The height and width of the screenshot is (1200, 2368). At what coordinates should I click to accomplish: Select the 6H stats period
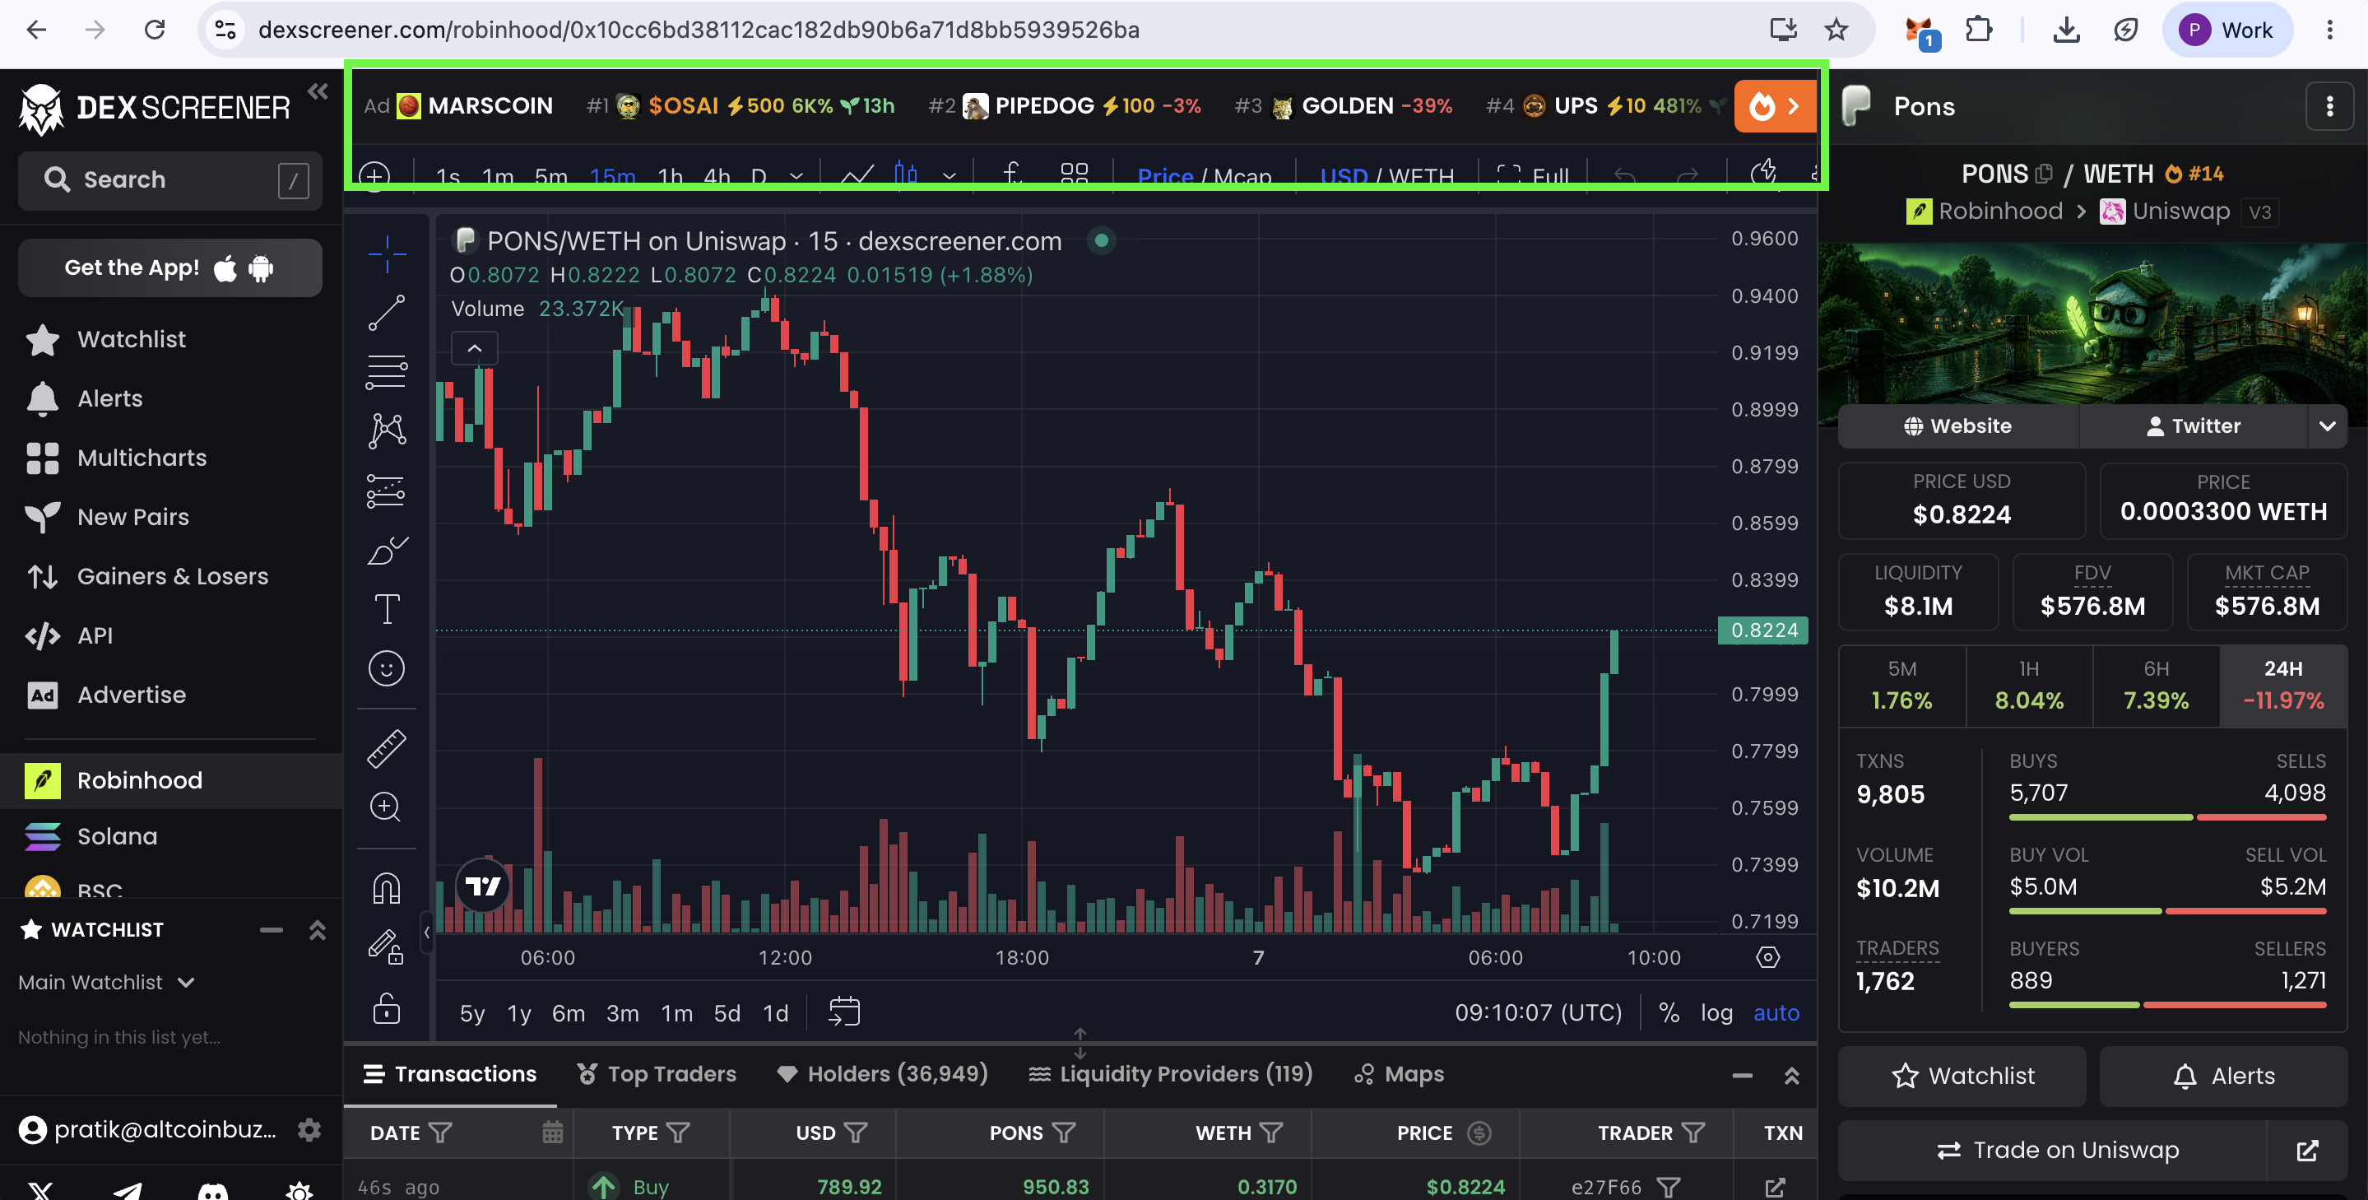[2156, 686]
